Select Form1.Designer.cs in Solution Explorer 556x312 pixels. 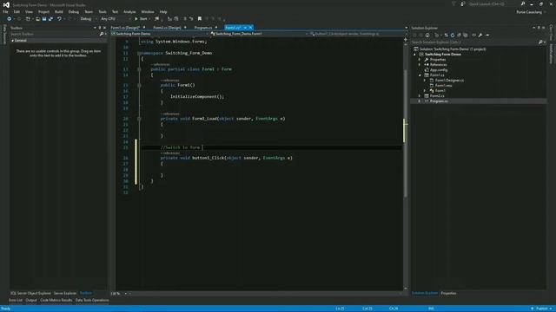coord(449,81)
